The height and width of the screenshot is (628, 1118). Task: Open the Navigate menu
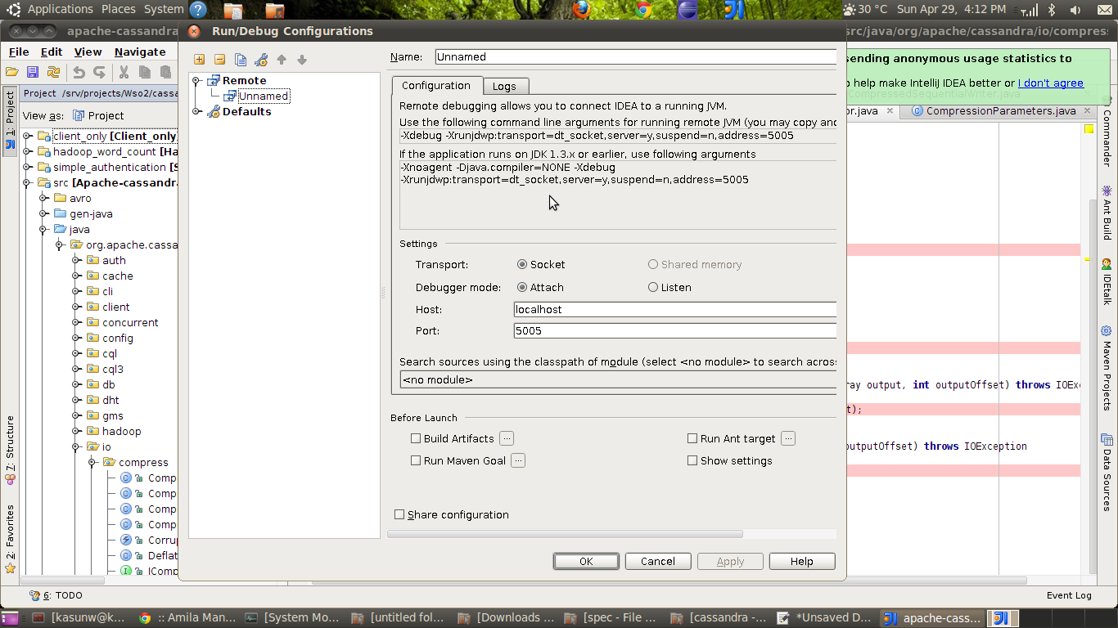tap(139, 51)
